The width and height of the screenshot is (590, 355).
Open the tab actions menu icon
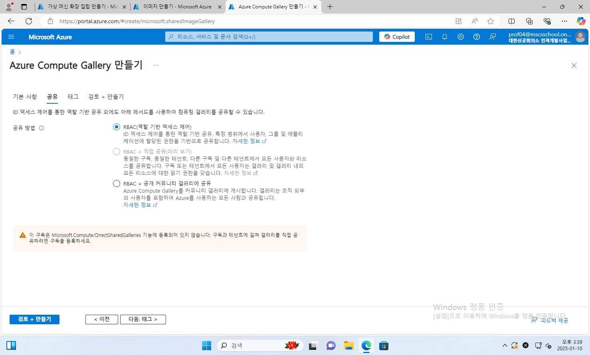coord(24,7)
